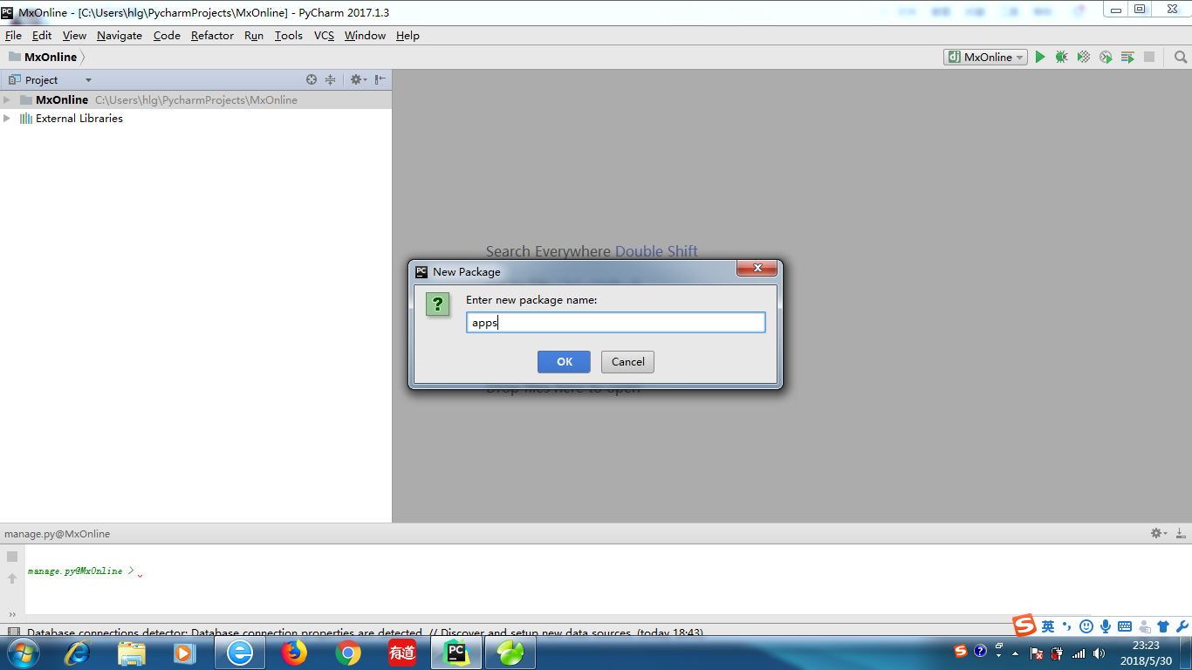The height and width of the screenshot is (670, 1192).
Task: Click the network signal tray icon
Action: [1079, 653]
